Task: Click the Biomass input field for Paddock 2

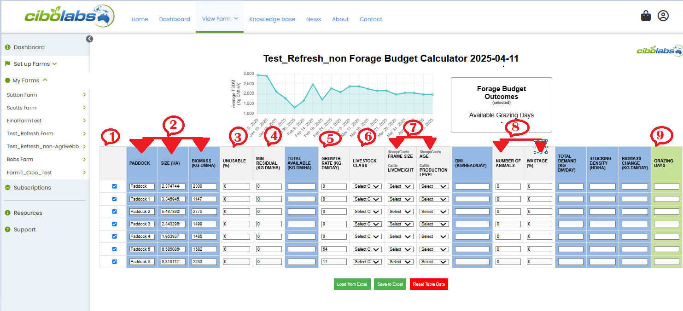Action: coord(204,211)
